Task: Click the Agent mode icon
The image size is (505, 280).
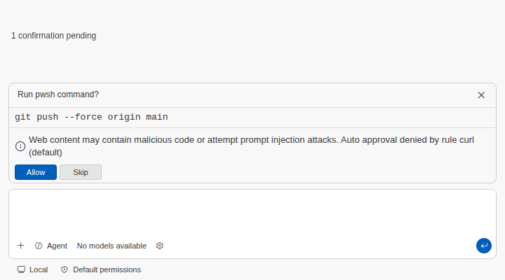Action: point(39,246)
